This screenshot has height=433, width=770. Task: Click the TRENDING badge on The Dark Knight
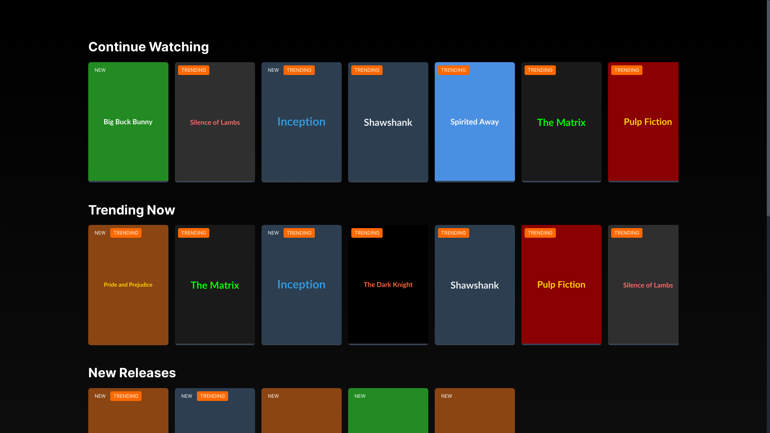coord(367,233)
